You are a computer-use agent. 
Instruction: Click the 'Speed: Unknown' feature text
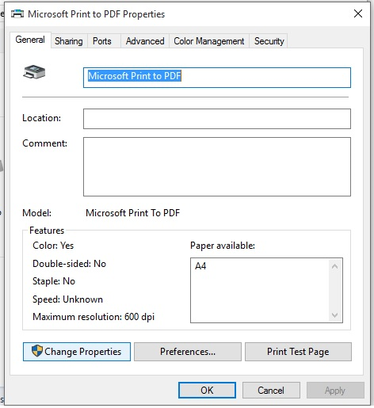coord(67,299)
